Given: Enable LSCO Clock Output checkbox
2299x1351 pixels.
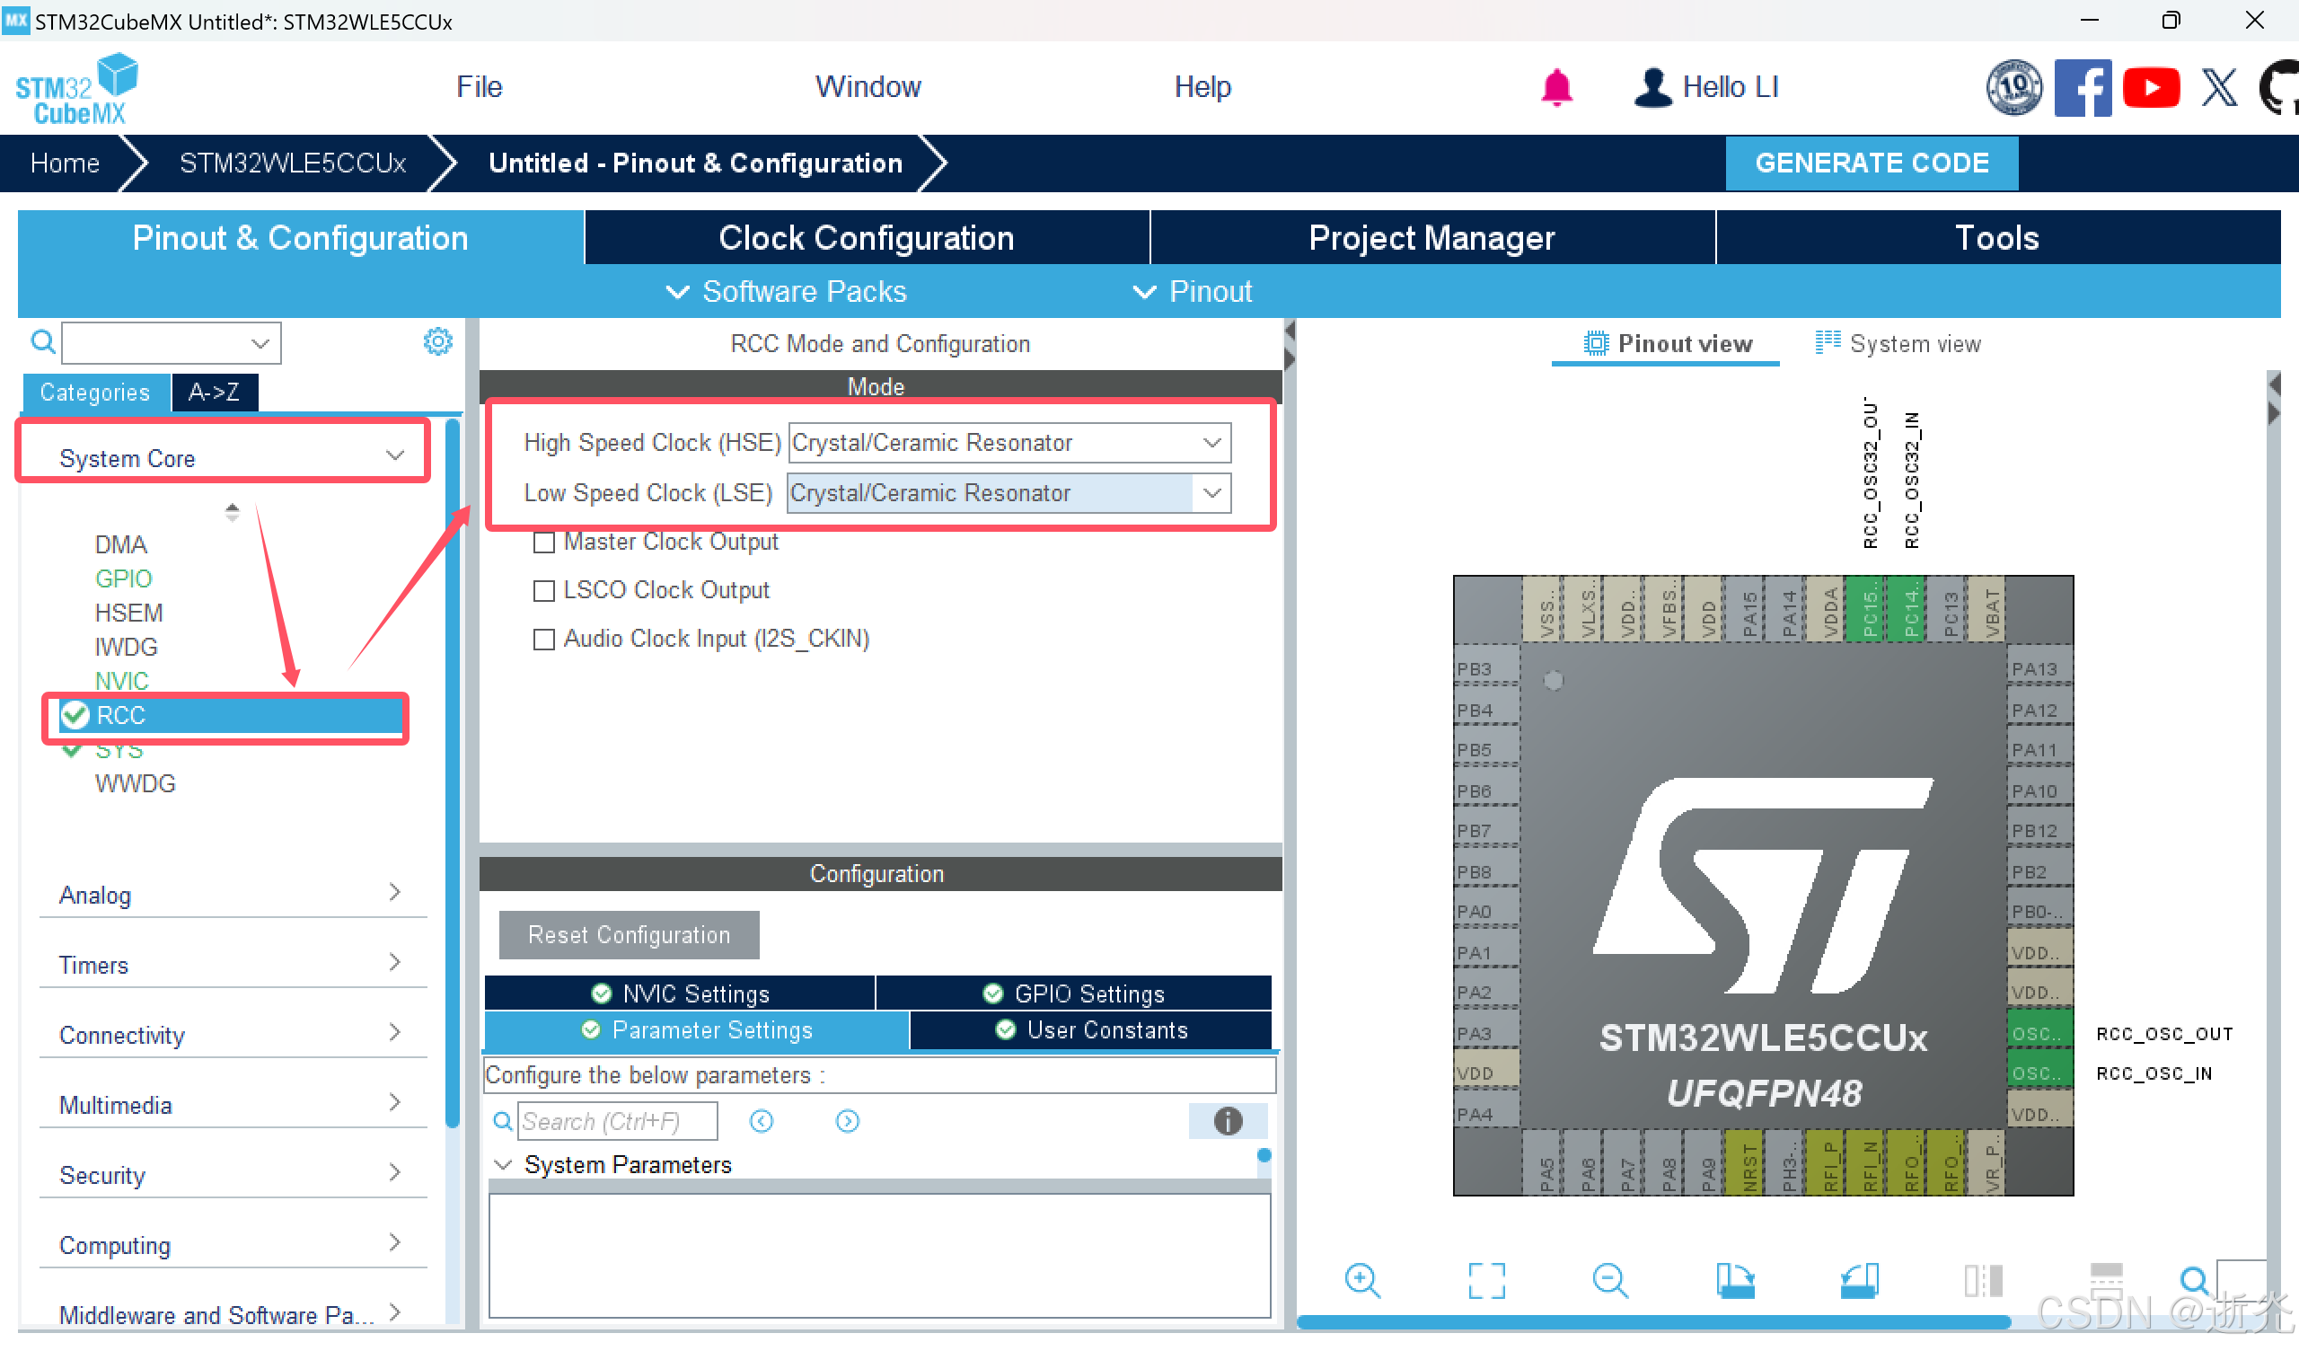Looking at the screenshot, I should tap(542, 590).
